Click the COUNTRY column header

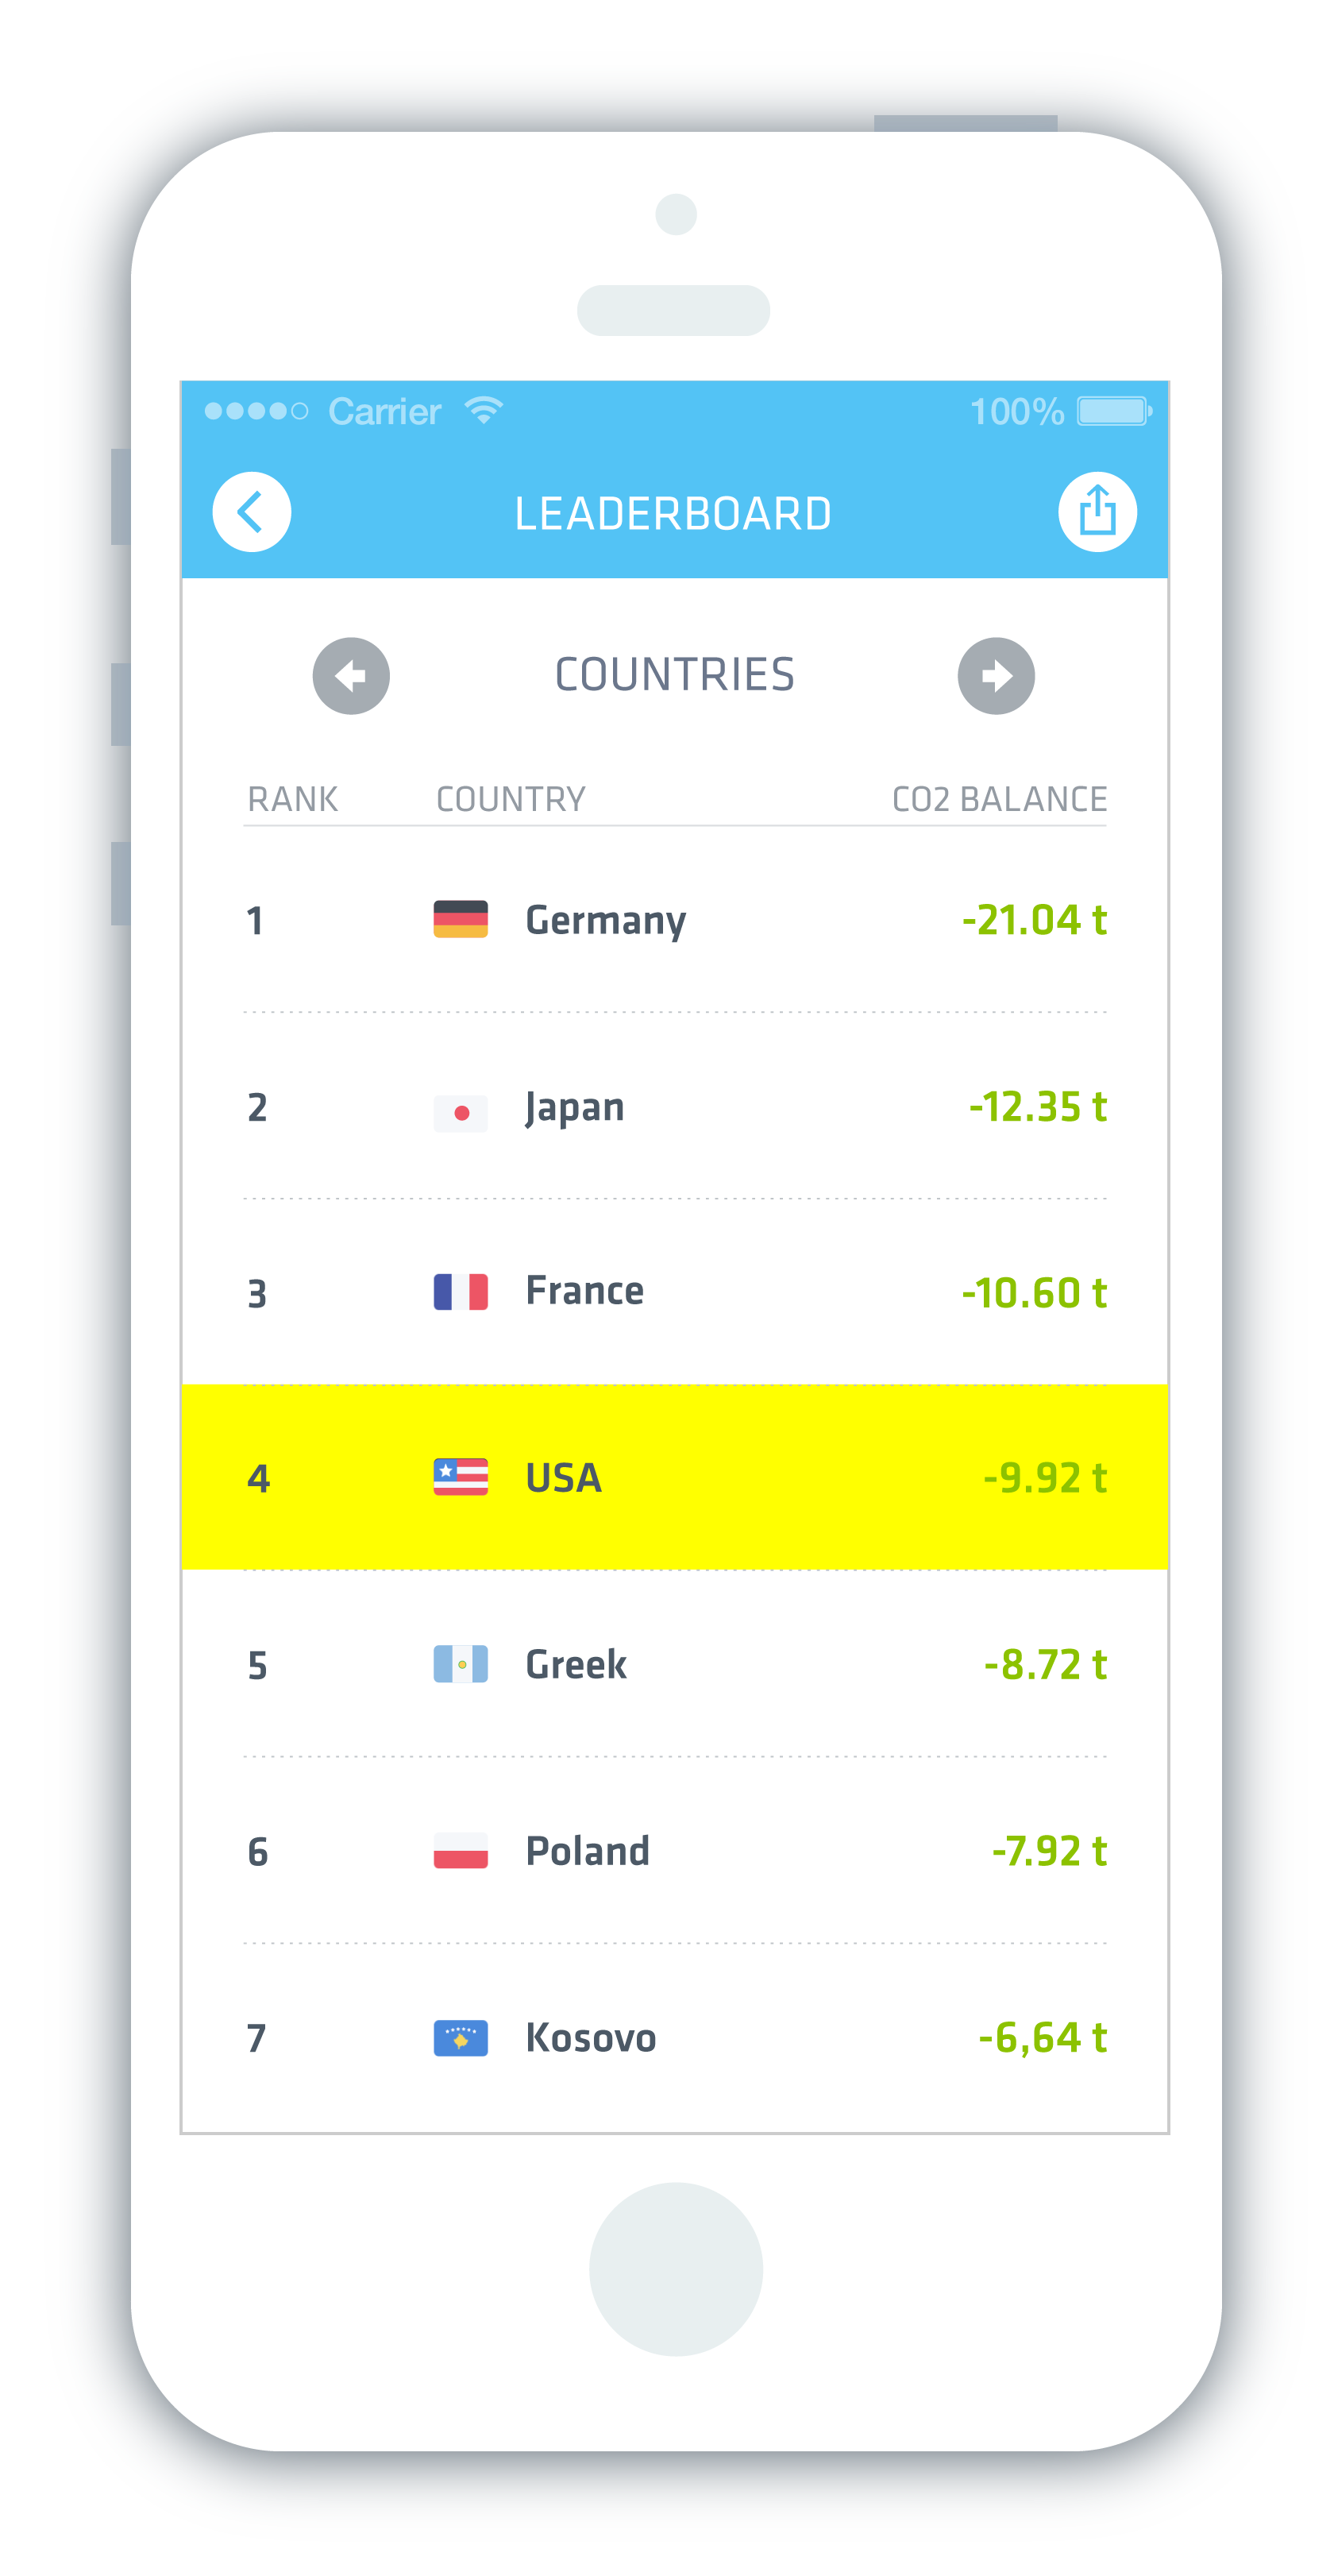pos(510,799)
